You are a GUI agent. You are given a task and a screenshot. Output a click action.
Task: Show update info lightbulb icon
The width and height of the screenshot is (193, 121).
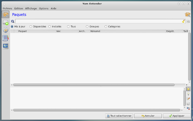[x=188, y=94]
